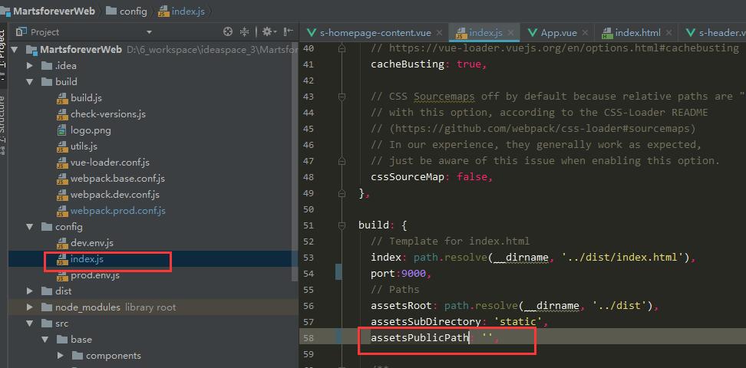Expand the dist folder
This screenshot has width=746, height=368.
click(x=30, y=291)
